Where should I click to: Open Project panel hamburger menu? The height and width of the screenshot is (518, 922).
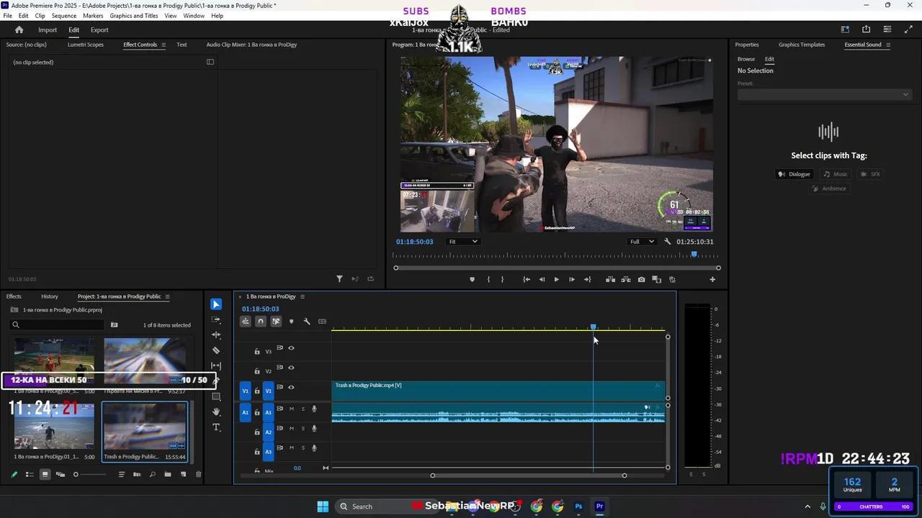coord(168,296)
